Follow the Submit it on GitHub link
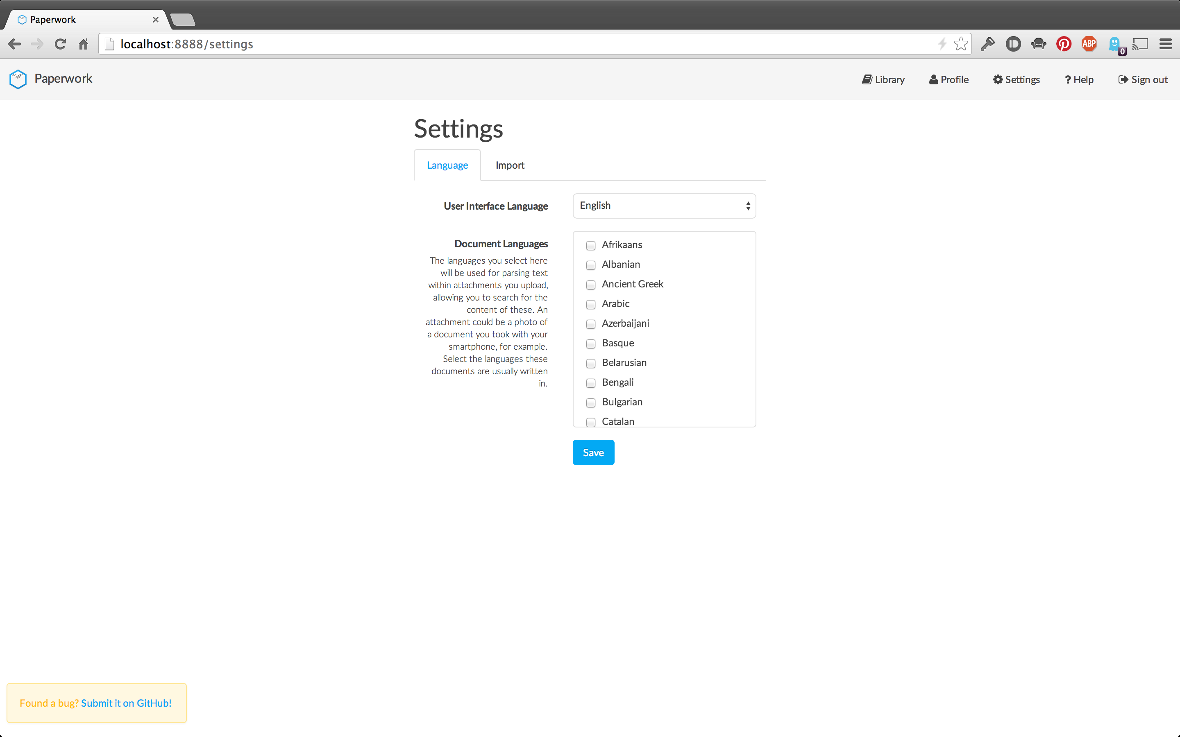 tap(126, 703)
